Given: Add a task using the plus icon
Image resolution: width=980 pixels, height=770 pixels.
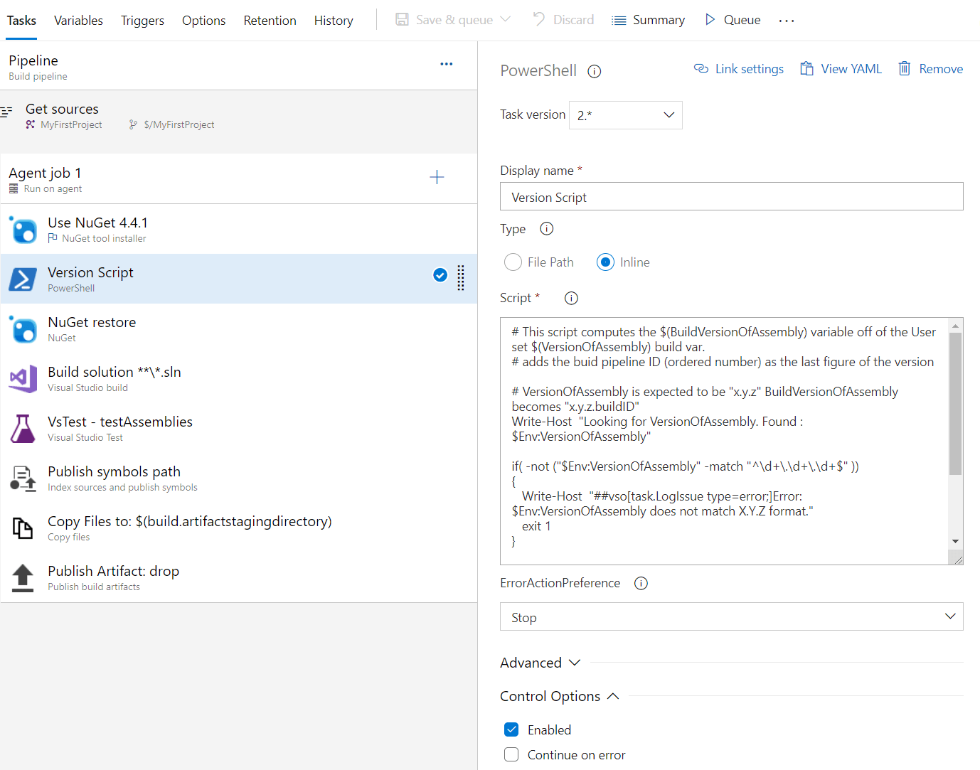Looking at the screenshot, I should pyautogui.click(x=437, y=177).
